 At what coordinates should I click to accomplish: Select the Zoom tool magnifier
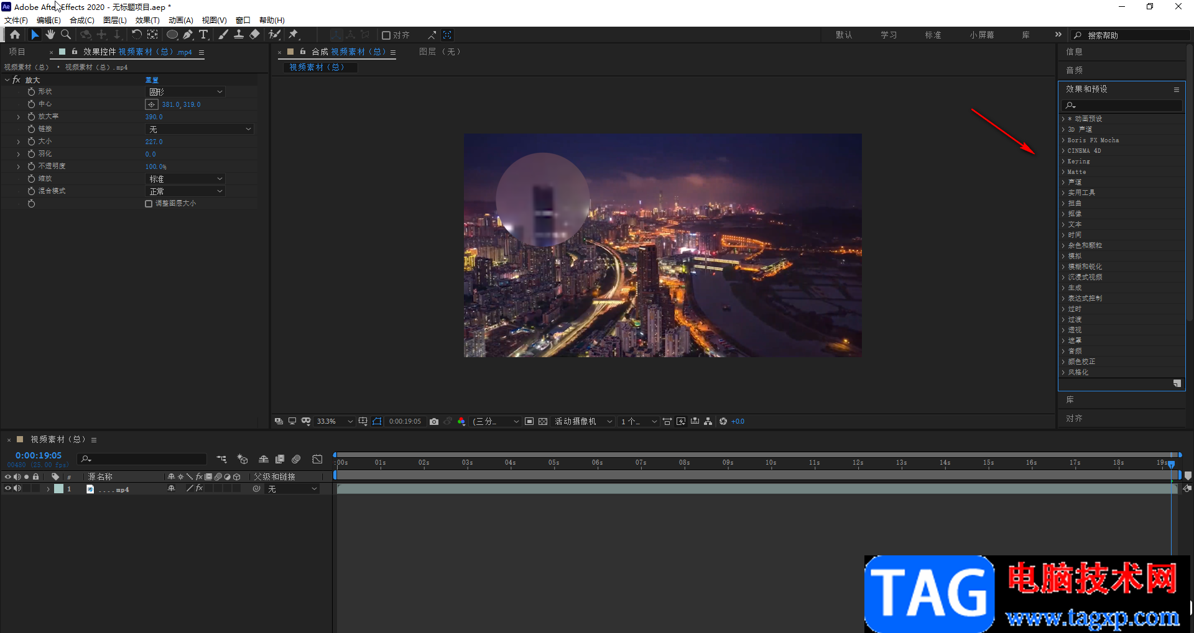66,35
